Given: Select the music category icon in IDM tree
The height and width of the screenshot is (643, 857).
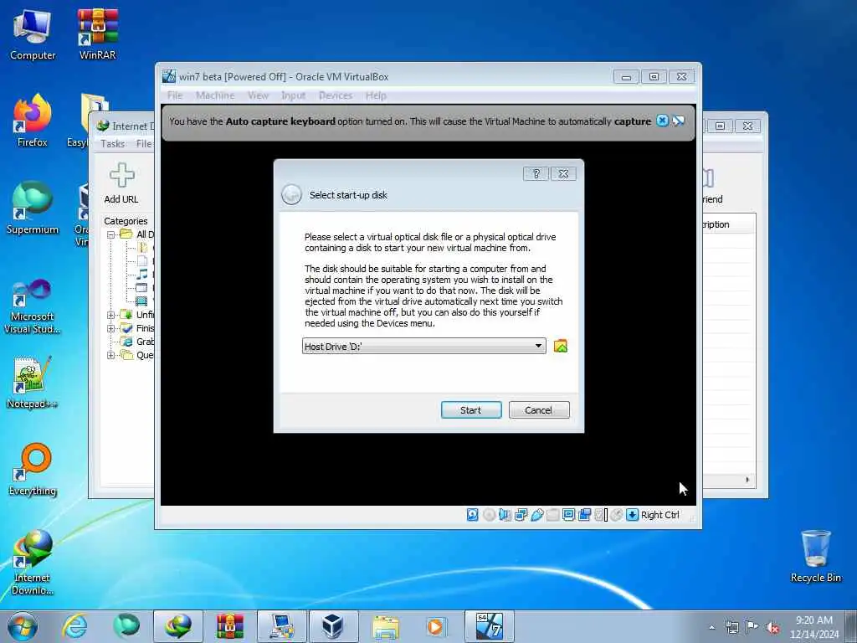Looking at the screenshot, I should [142, 274].
